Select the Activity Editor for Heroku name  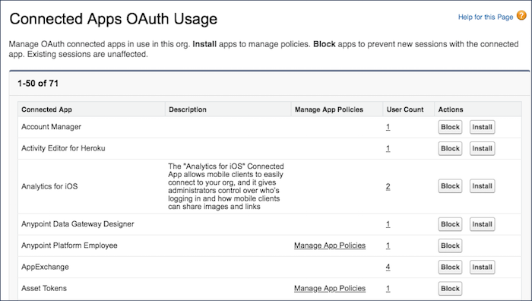coord(63,148)
